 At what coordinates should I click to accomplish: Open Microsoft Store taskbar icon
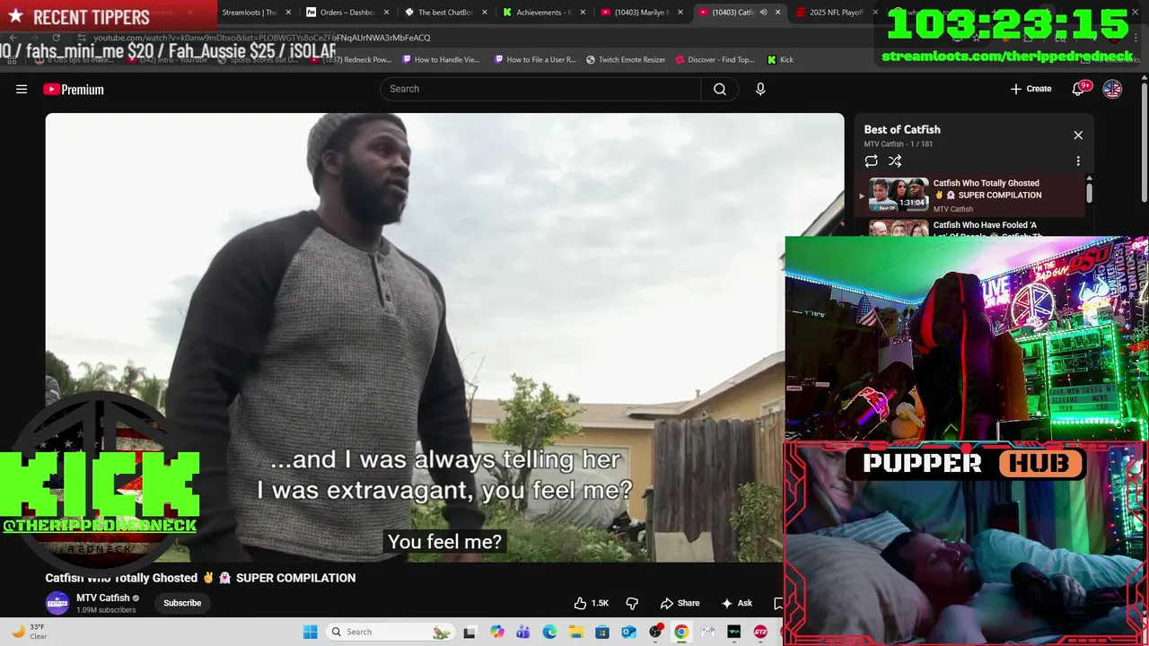pos(602,632)
